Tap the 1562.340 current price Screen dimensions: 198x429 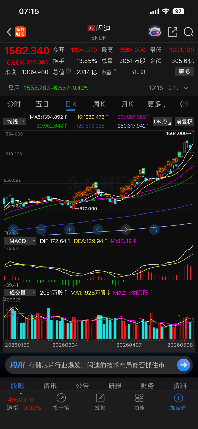27,51
